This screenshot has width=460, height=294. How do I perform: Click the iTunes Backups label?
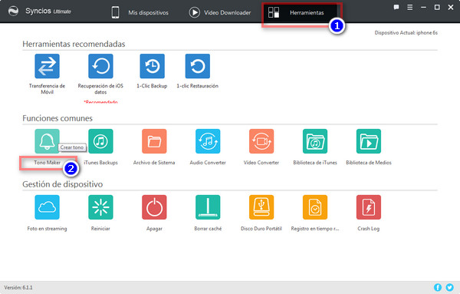point(100,163)
